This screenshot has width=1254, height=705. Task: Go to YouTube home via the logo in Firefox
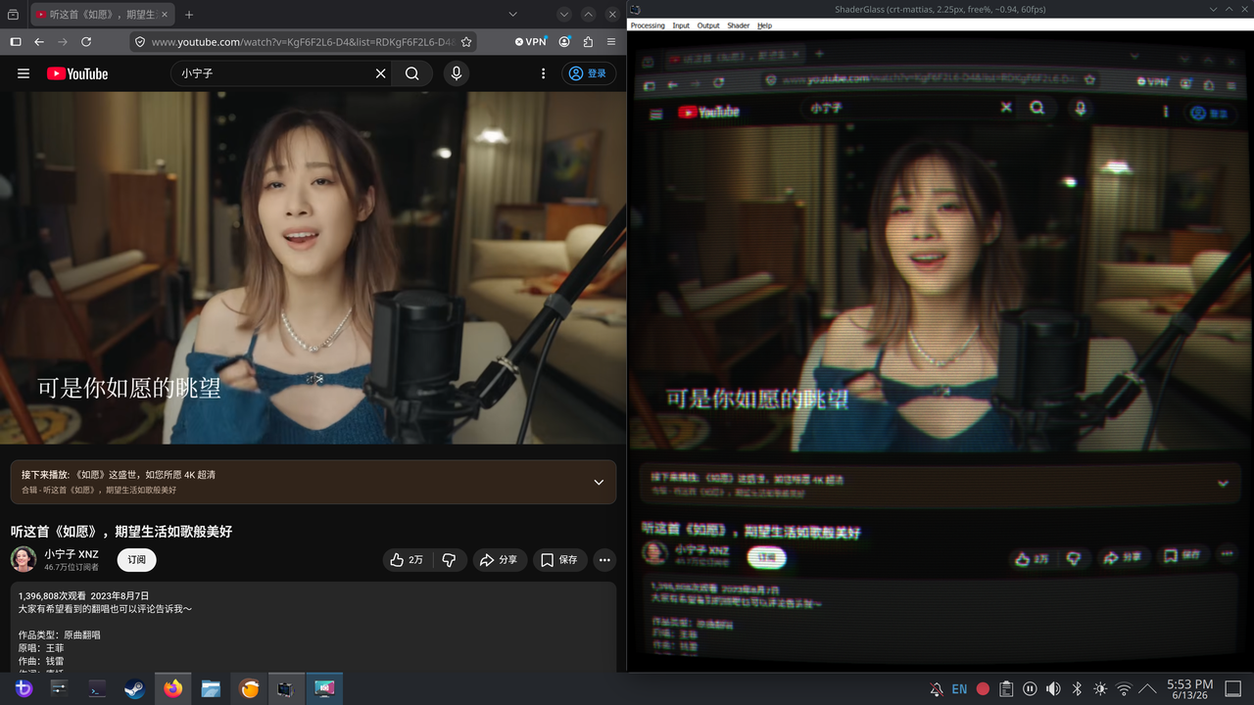click(x=77, y=73)
